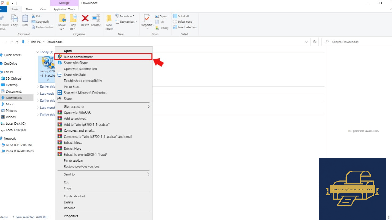The height and width of the screenshot is (220, 392).
Task: Open Local Disk (C:) in the sidebar
Action: (16, 123)
